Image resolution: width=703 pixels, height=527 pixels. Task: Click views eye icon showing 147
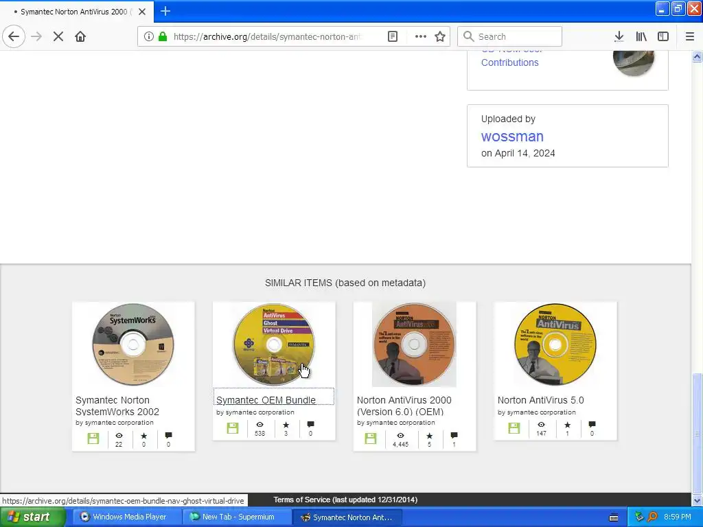coord(541,424)
